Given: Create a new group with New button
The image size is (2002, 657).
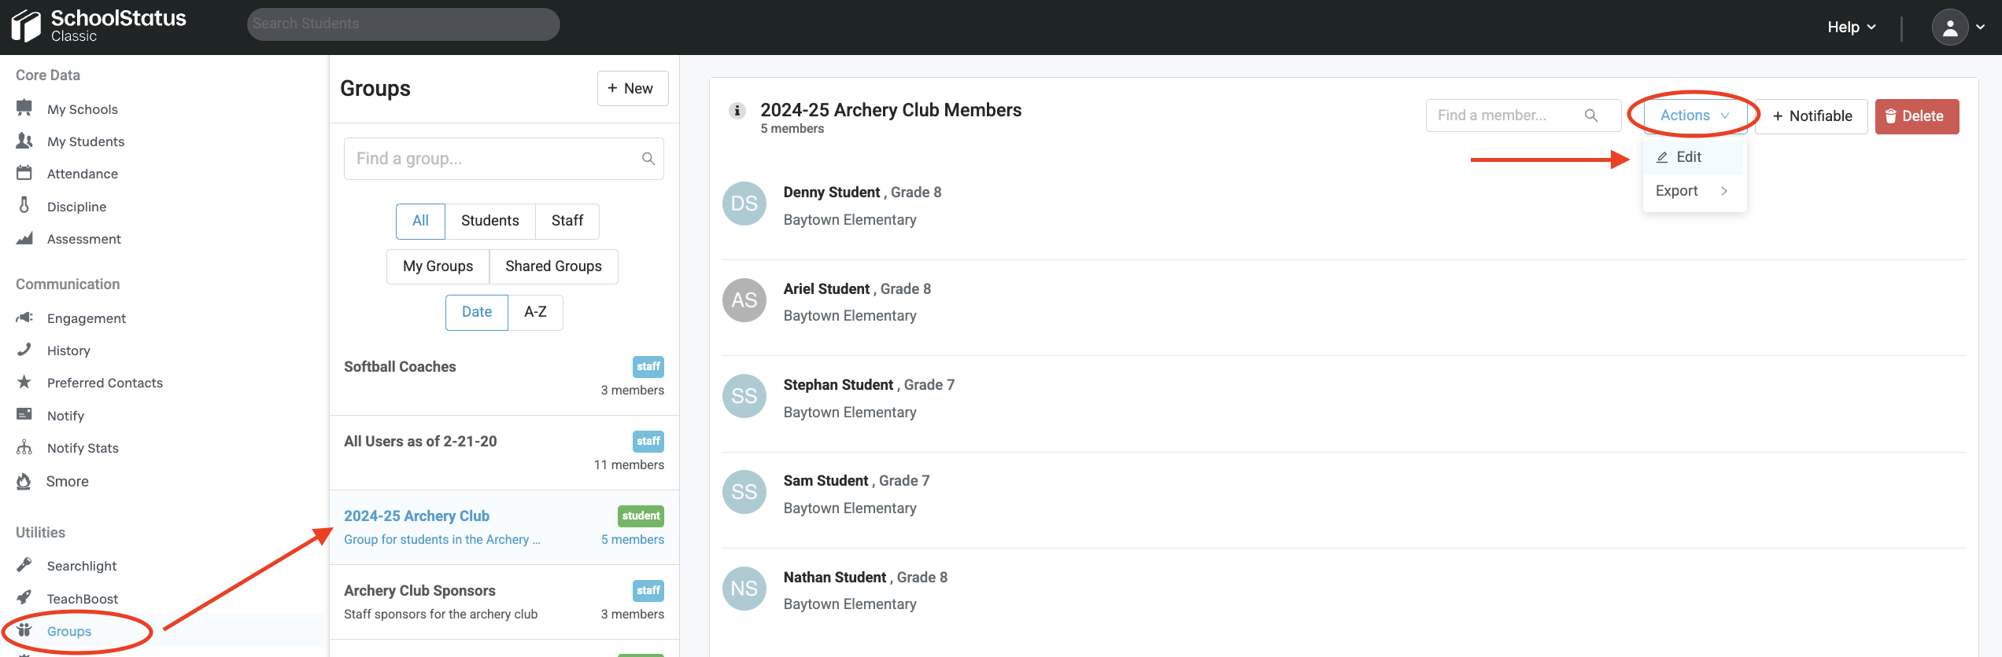Looking at the screenshot, I should click(632, 89).
